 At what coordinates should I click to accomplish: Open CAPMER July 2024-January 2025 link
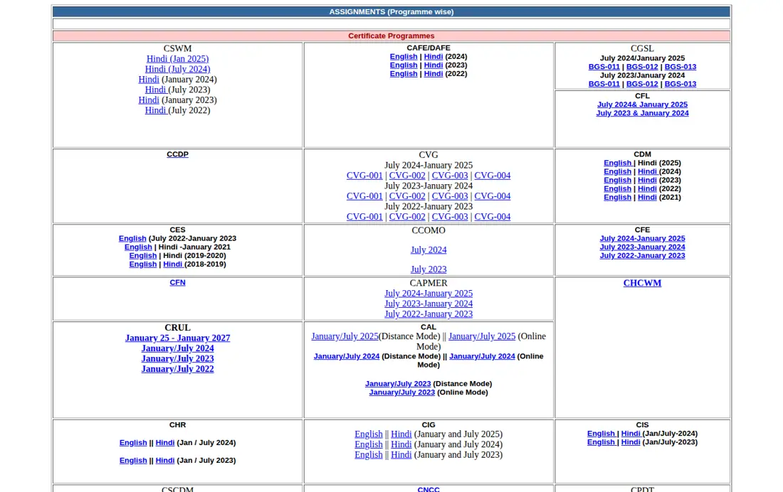tap(429, 294)
